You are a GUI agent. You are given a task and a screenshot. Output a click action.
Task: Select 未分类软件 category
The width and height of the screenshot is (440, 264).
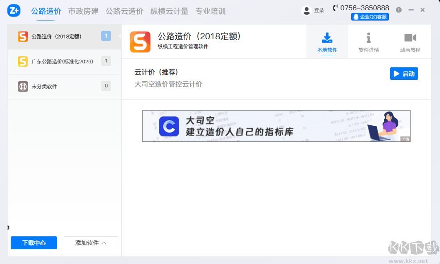point(64,87)
